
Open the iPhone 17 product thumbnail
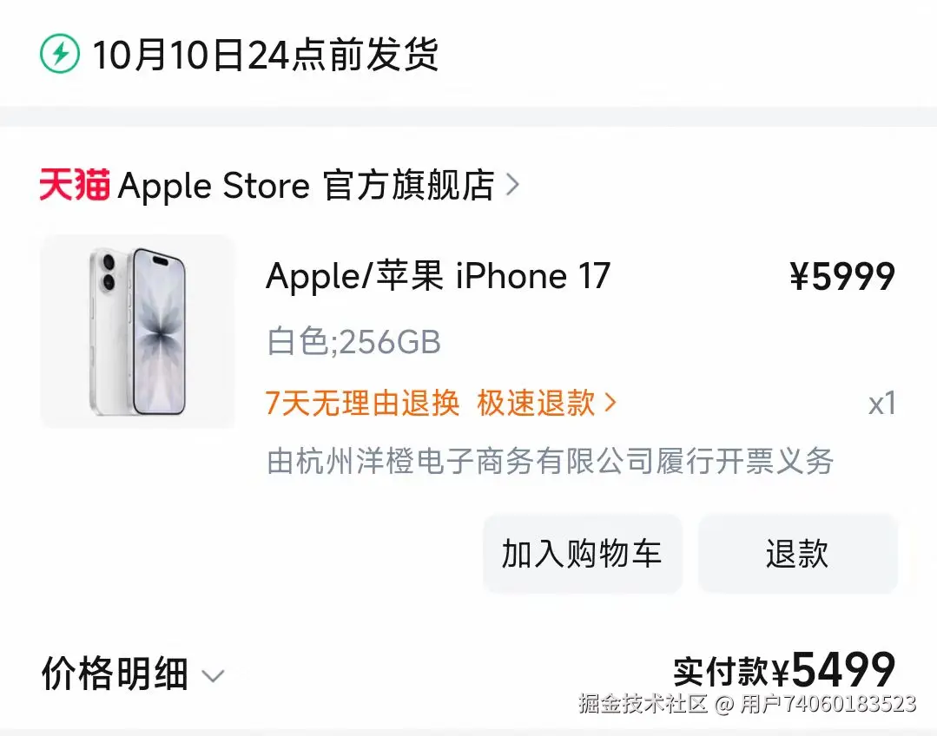pyautogui.click(x=137, y=332)
